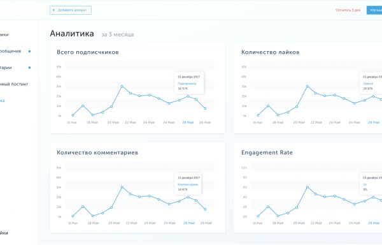Click the ER tooltip in Engagement Rate chart

tap(371, 184)
